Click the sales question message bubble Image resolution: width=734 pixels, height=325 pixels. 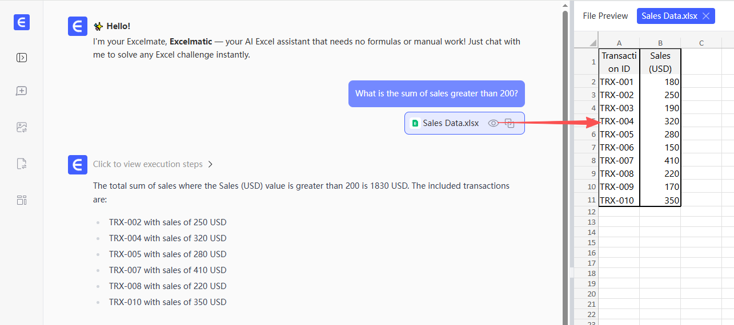(x=436, y=94)
